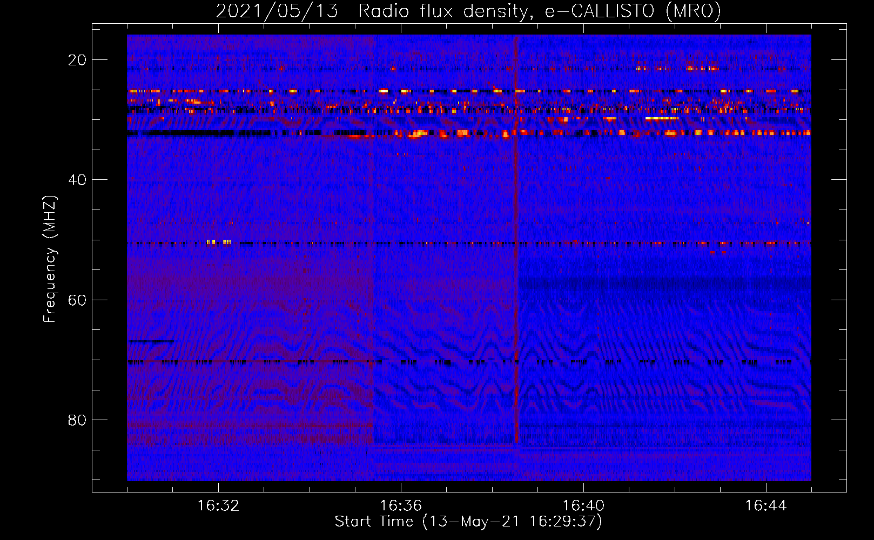
Task: Select the 16:32 time tick label
Action: (218, 506)
